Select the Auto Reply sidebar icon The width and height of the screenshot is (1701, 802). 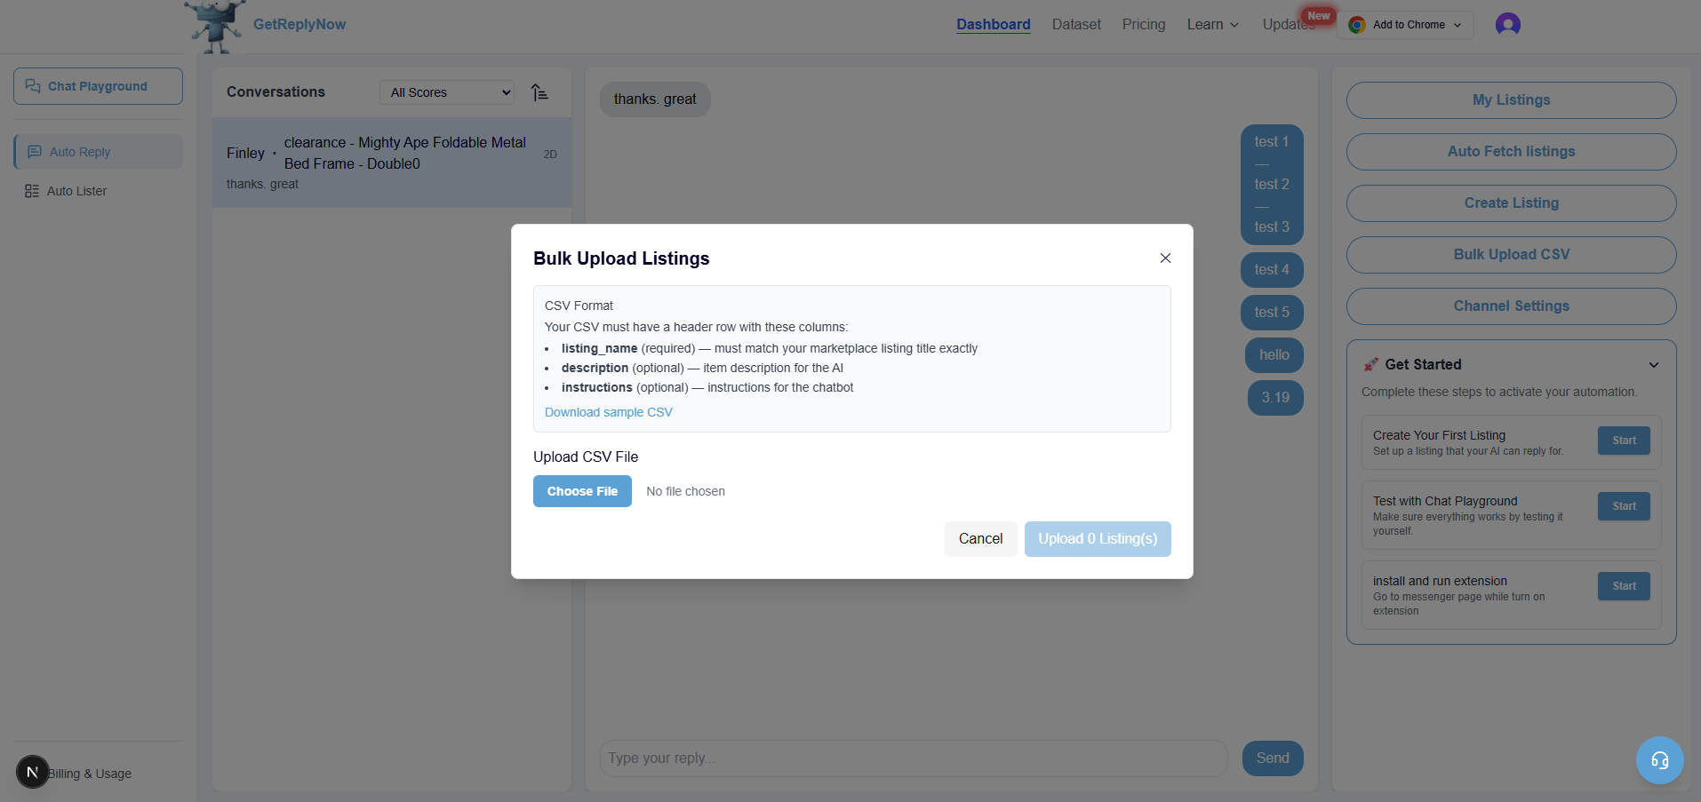tap(35, 151)
